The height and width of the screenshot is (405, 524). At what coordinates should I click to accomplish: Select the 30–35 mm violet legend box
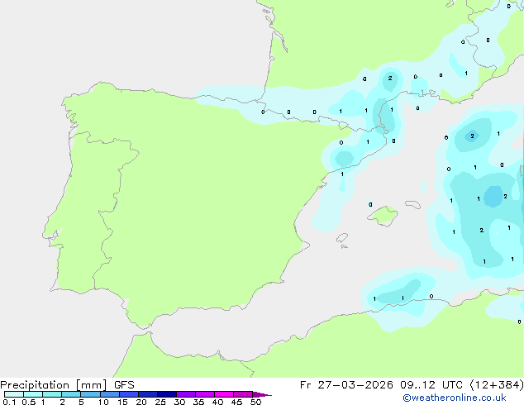pyautogui.click(x=186, y=394)
